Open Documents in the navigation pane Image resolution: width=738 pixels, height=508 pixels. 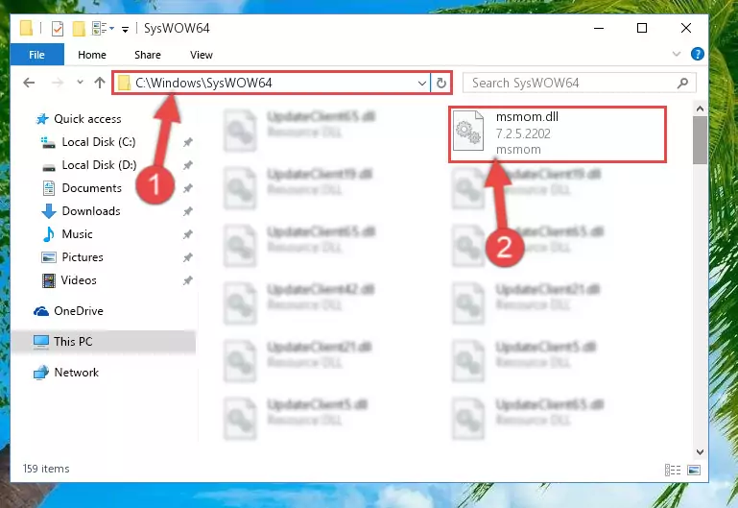tap(92, 188)
